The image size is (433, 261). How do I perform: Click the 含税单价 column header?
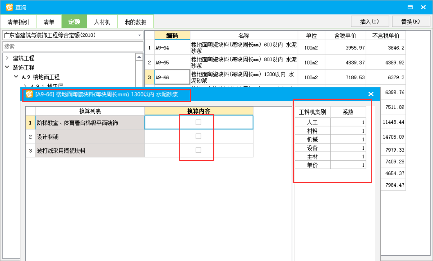coord(345,36)
